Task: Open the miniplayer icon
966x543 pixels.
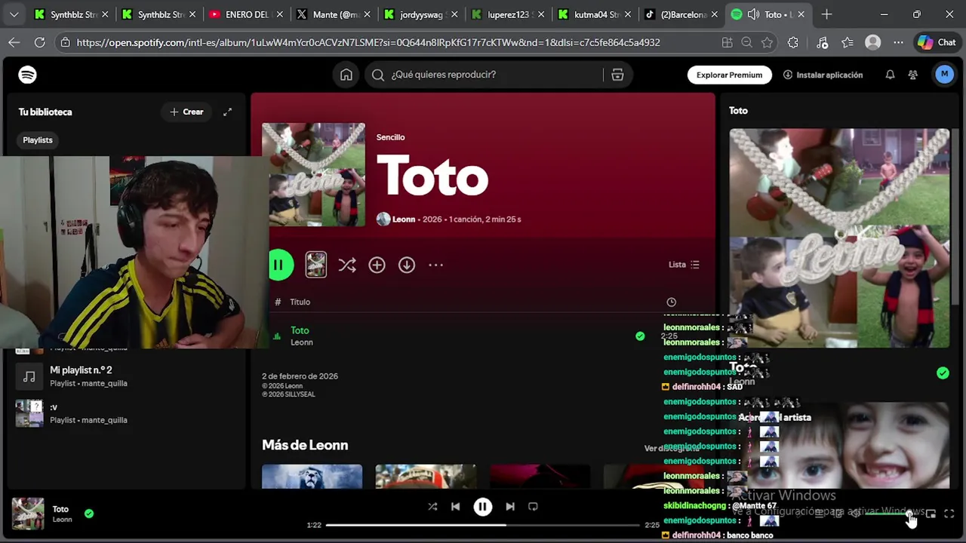Action: click(x=931, y=514)
